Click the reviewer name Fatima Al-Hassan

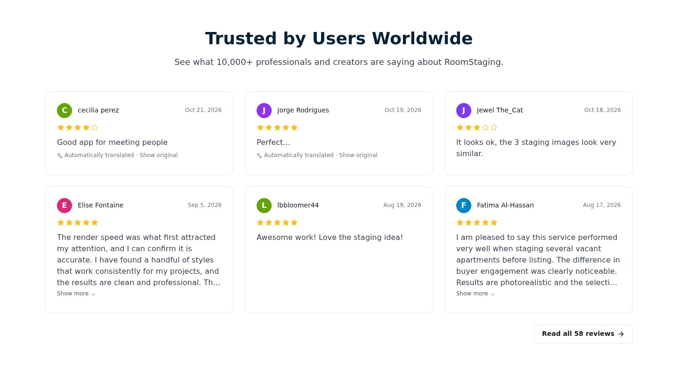tap(505, 205)
